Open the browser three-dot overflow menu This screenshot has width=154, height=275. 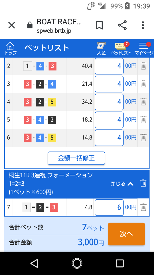[143, 25]
